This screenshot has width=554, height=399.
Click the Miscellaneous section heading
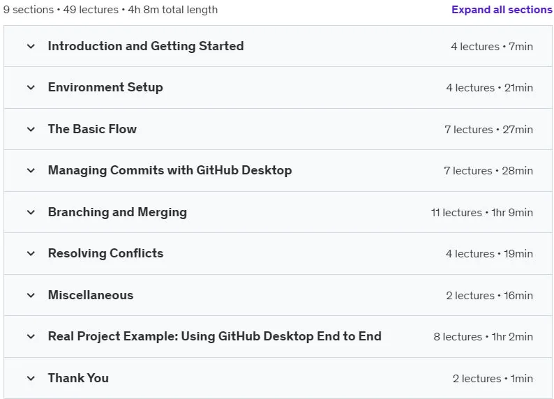point(91,295)
